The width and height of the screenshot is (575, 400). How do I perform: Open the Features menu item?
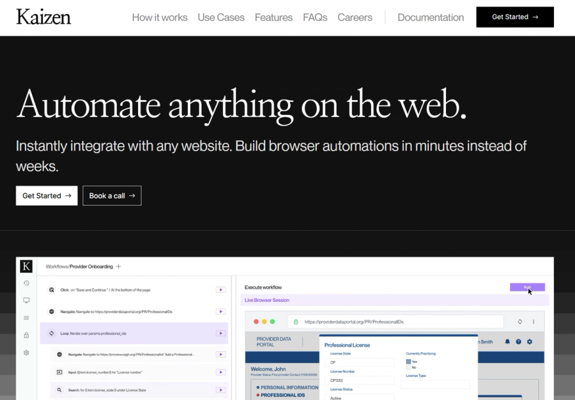(273, 17)
